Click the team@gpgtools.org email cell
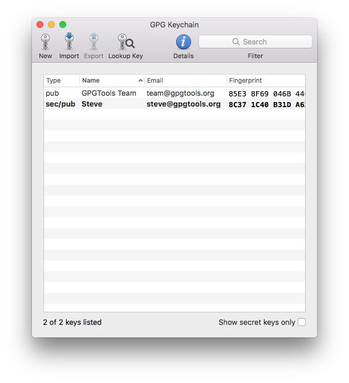This screenshot has height=383, width=349. click(180, 93)
